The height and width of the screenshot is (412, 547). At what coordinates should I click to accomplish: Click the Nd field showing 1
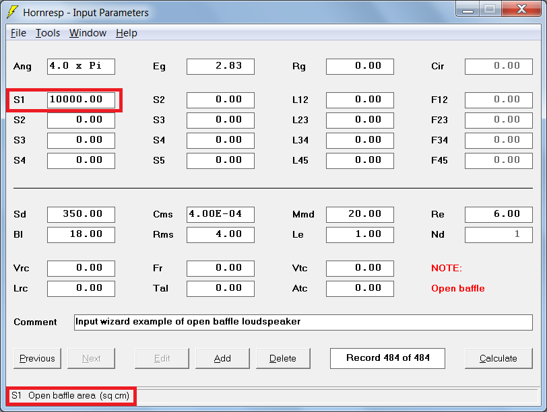pos(499,234)
